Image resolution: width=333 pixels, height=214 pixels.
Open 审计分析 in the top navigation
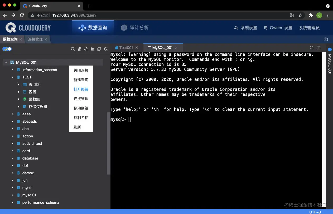coord(135,28)
